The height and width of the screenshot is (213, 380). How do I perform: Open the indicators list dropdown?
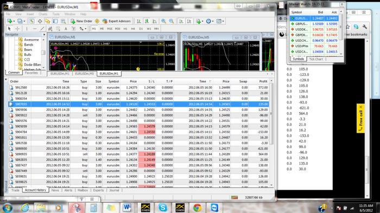click(200, 21)
